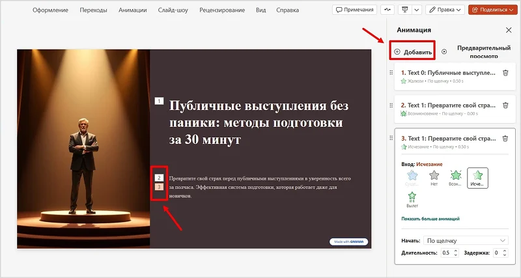Click the Примечания comments button

point(354,10)
